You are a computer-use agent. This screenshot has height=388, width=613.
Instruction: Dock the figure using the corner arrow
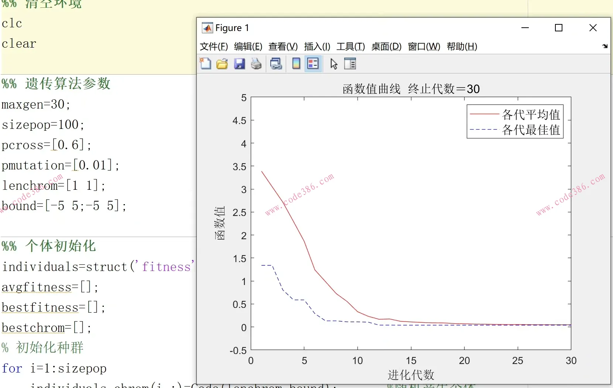click(x=605, y=46)
